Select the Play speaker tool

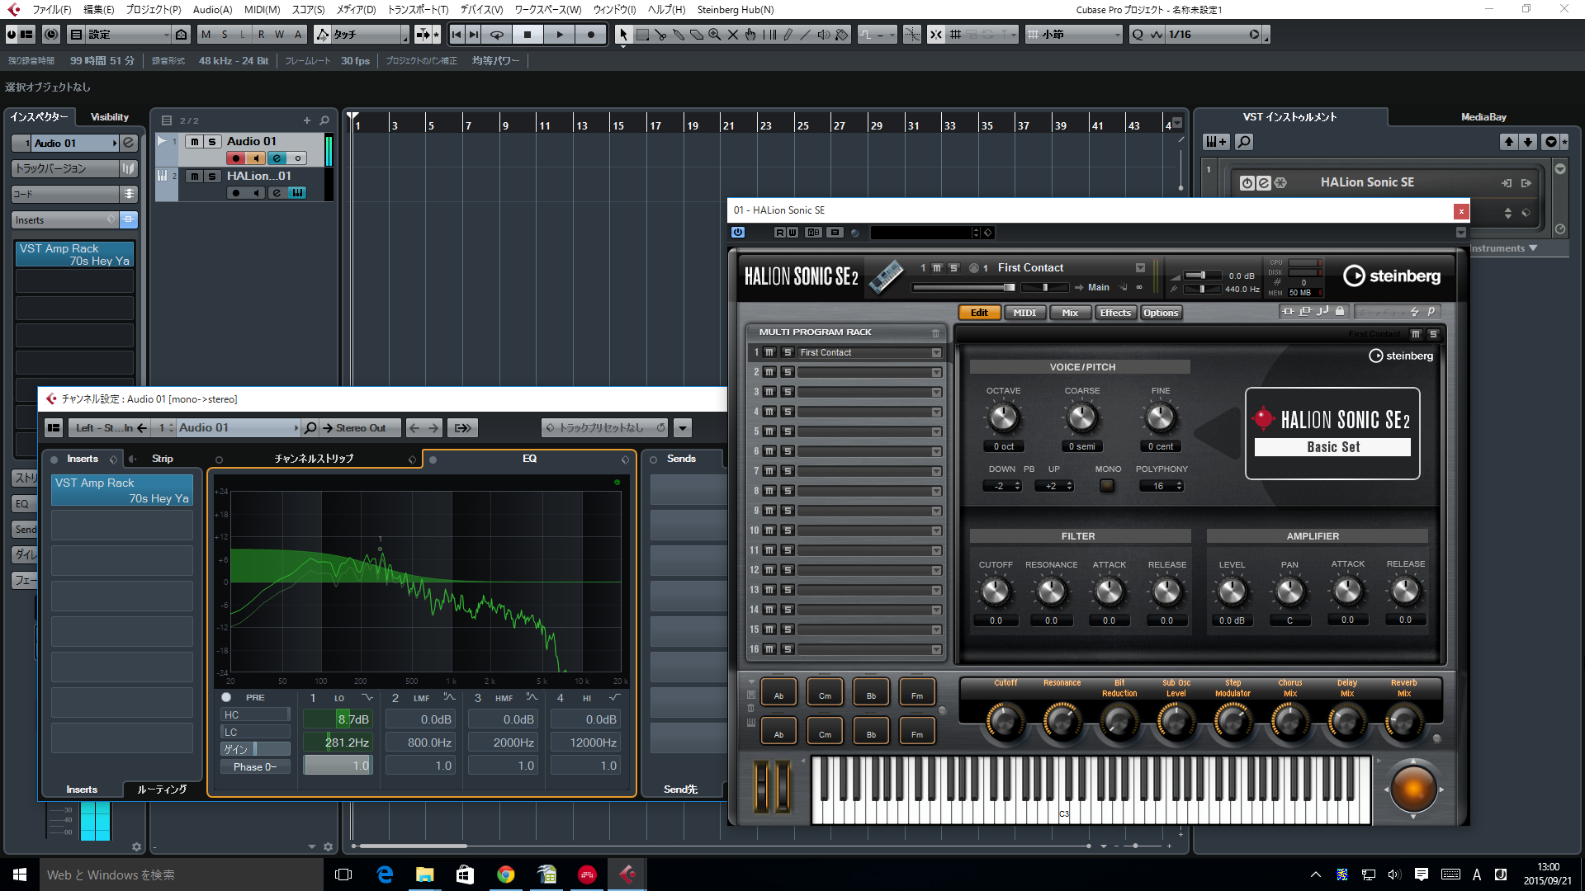coord(824,35)
